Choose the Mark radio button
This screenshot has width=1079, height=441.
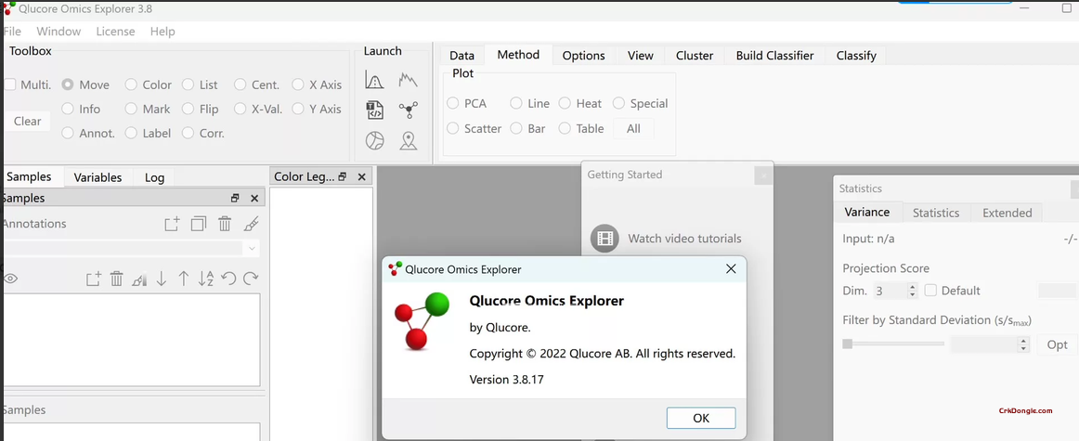131,109
